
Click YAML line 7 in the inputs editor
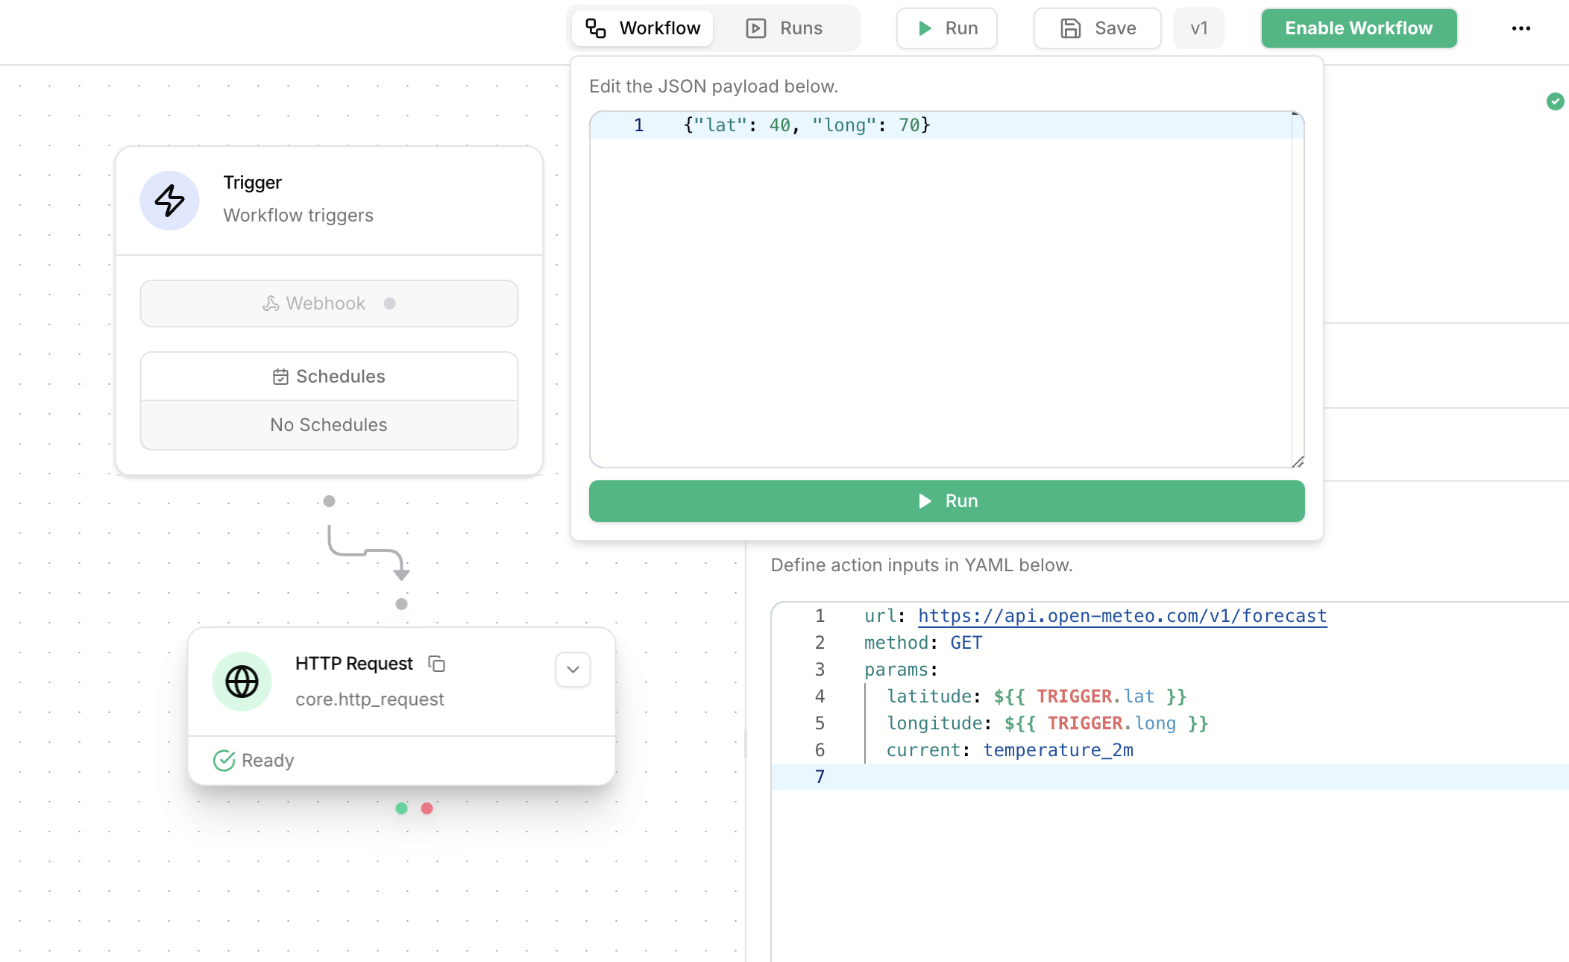1170,777
